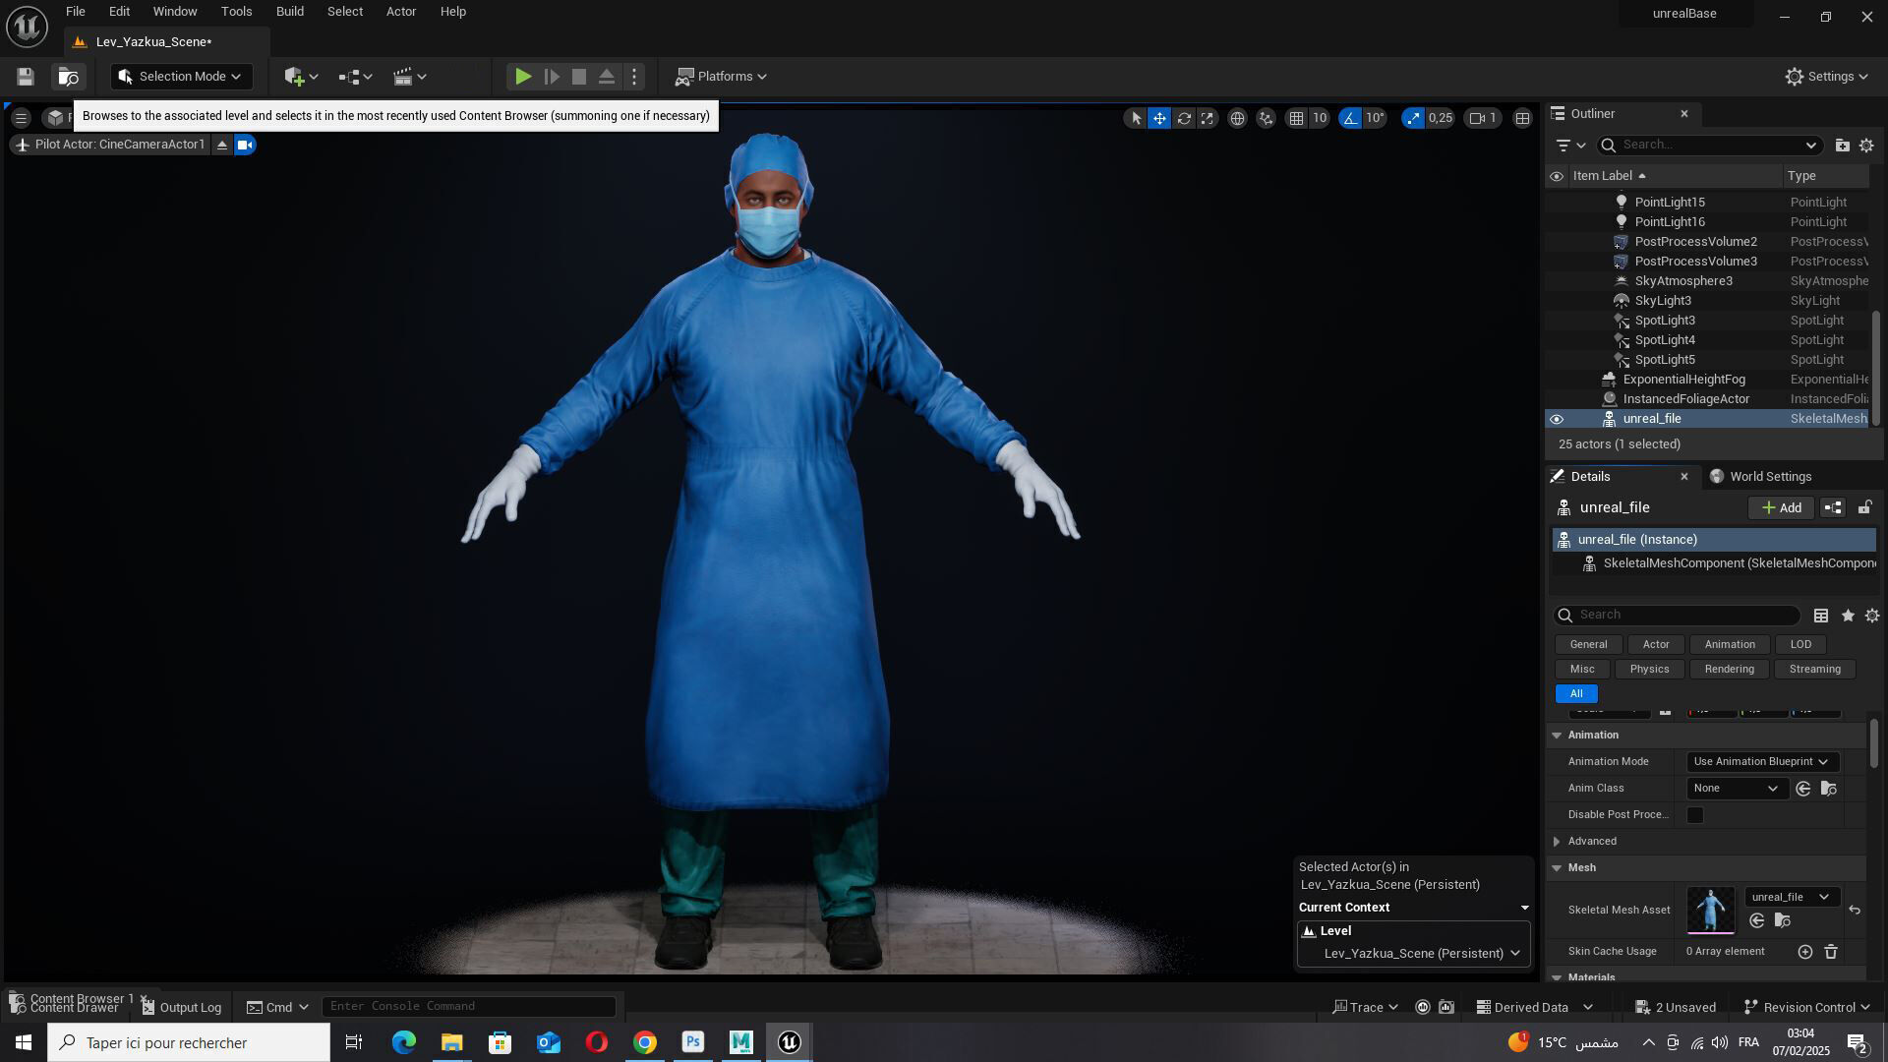Choose the Select objects cursor tool in viewport
The width and height of the screenshot is (1888, 1062).
[x=1136, y=118]
